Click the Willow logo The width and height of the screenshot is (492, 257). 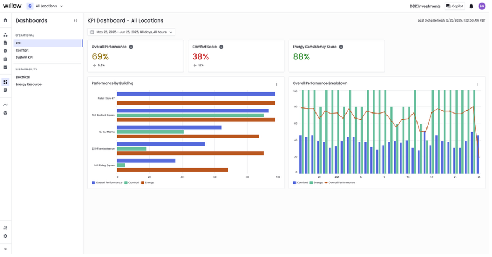coord(12,6)
